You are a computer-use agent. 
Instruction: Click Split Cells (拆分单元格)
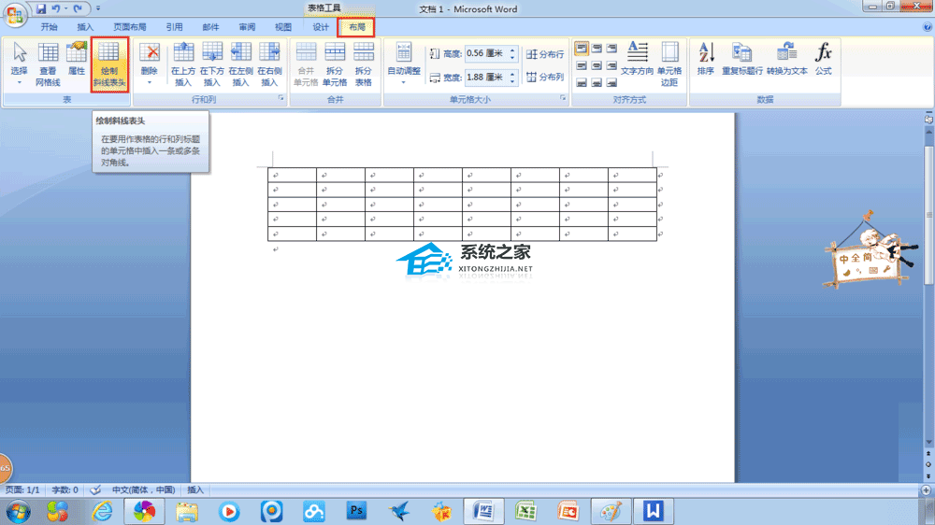(x=335, y=64)
